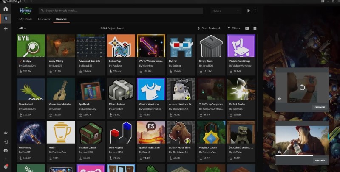
Task: Click author Buuz135 under Lucky Mining
Action: pos(57,66)
